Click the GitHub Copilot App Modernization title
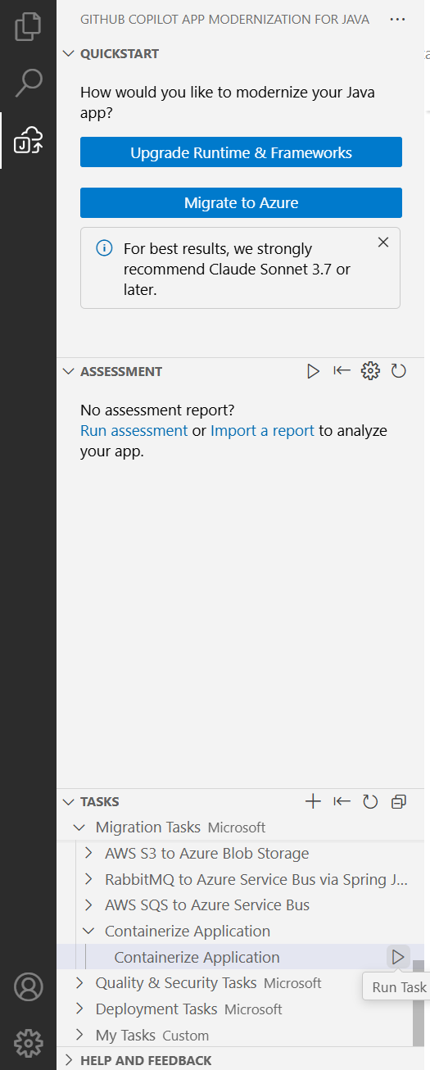Screen dimensions: 430x1070 (224, 19)
